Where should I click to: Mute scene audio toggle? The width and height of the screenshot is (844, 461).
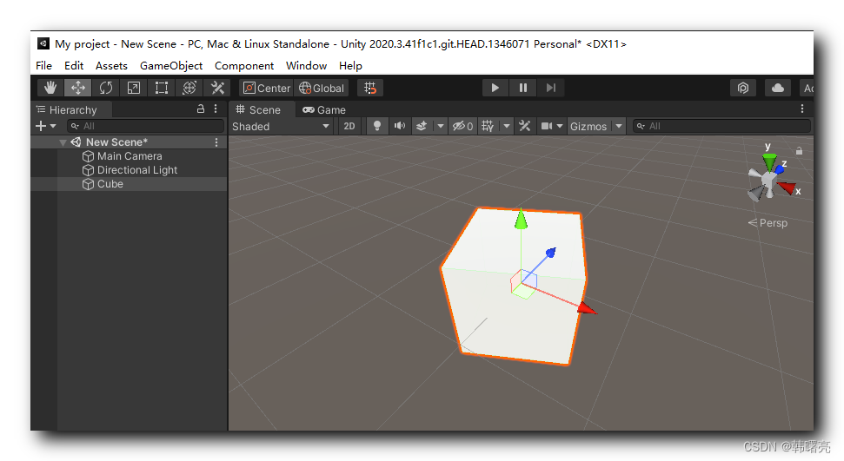[399, 126]
